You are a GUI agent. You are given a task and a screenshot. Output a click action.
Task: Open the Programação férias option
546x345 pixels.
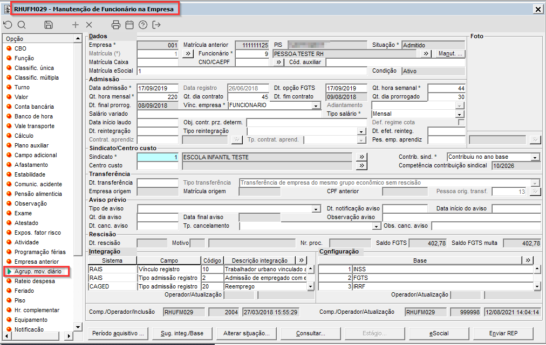pyautogui.click(x=40, y=252)
